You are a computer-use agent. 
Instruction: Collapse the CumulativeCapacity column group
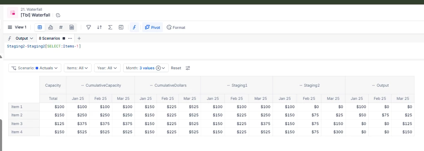[82, 85]
